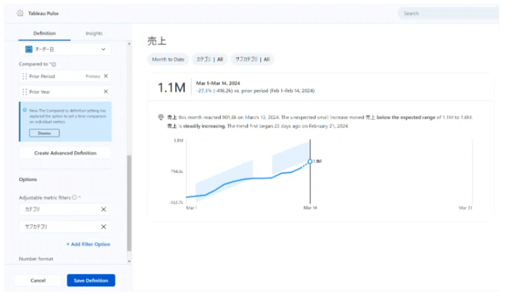The width and height of the screenshot is (514, 297).
Task: Switch to the Insights tab
Action: click(x=94, y=34)
